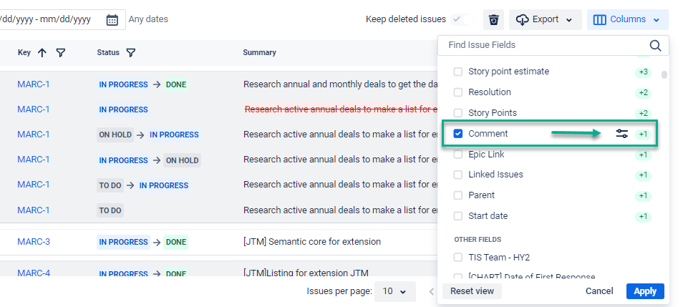Type in Find Issue Fields box

click(x=544, y=45)
